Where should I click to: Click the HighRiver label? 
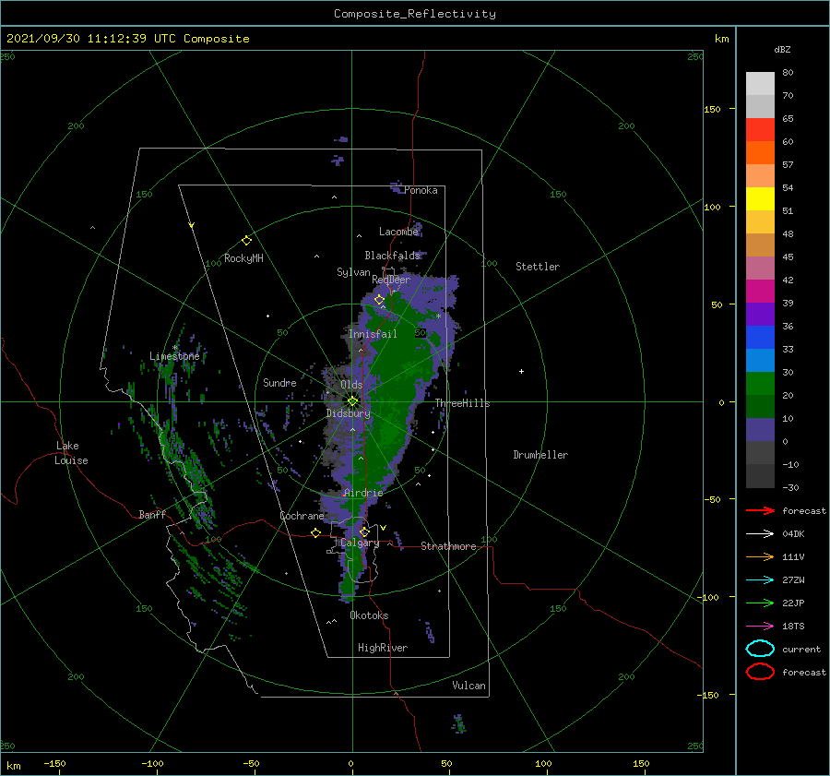[x=383, y=648]
